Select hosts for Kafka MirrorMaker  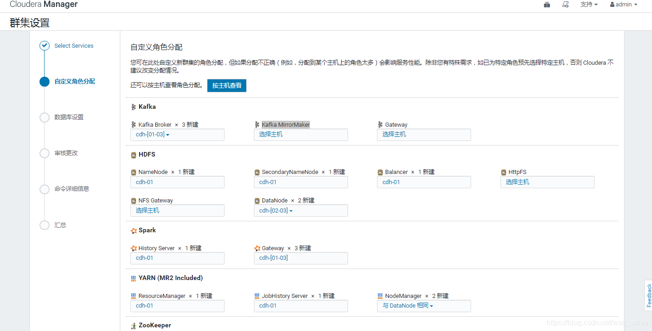point(301,135)
